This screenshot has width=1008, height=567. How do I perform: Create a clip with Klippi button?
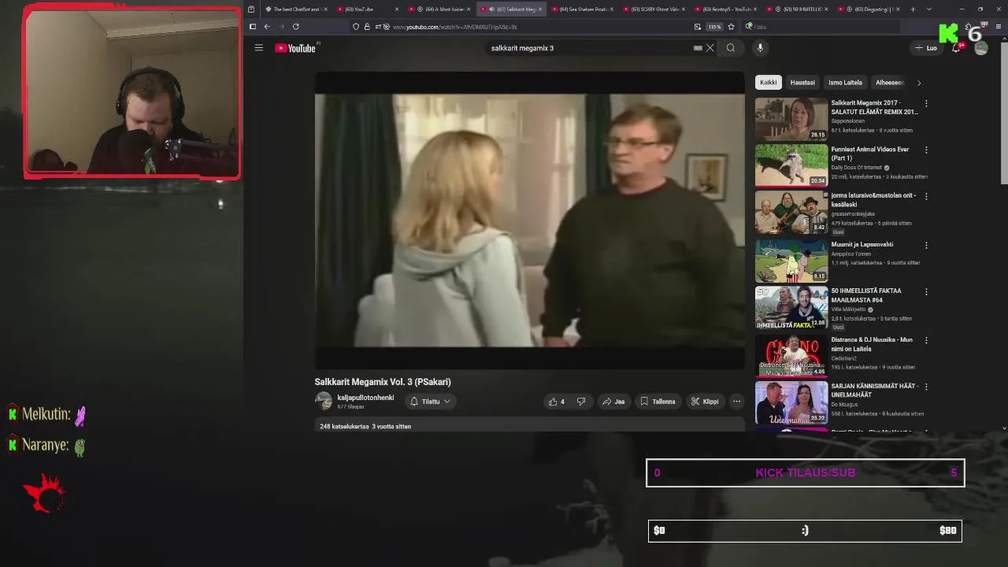coord(705,402)
